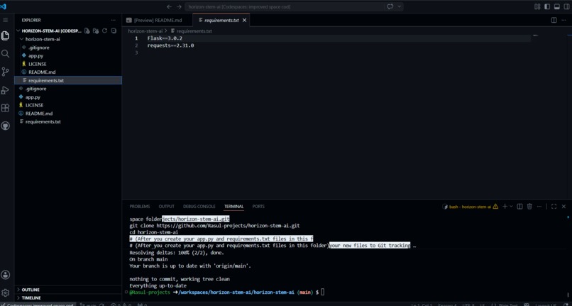This screenshot has height=306, width=572.
Task: Refresh the Explorer file tree
Action: tap(104, 31)
